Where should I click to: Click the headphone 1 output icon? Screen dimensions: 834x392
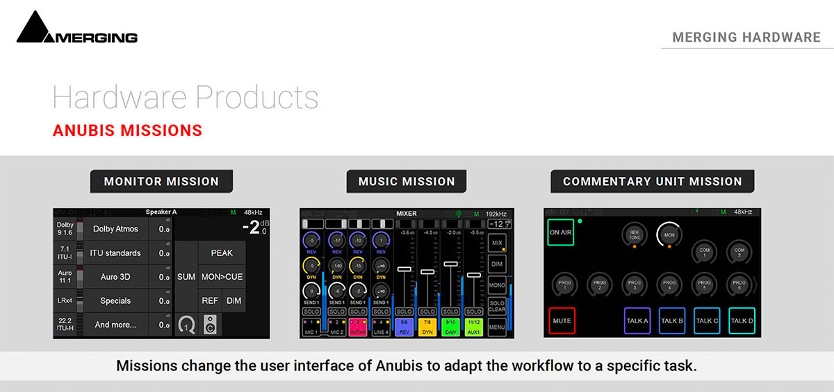[186, 324]
